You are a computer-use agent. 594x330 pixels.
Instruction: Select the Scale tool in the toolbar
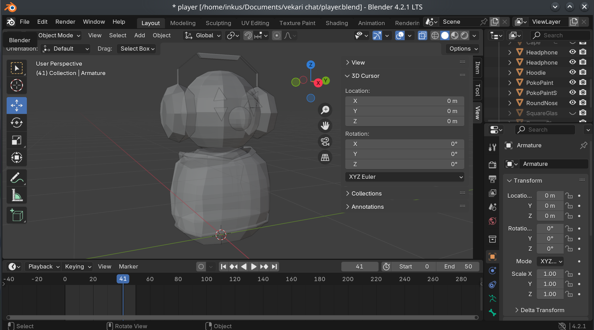pos(16,140)
